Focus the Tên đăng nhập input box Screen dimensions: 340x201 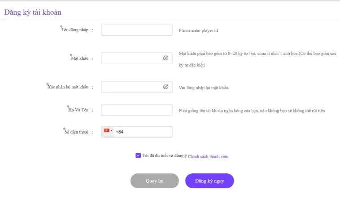137,30
